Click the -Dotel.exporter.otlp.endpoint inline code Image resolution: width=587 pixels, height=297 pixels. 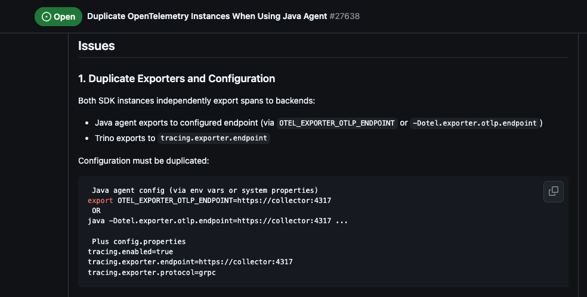pos(475,123)
